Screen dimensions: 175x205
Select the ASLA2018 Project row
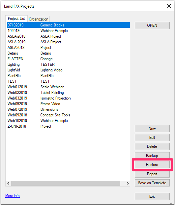(x=68, y=48)
